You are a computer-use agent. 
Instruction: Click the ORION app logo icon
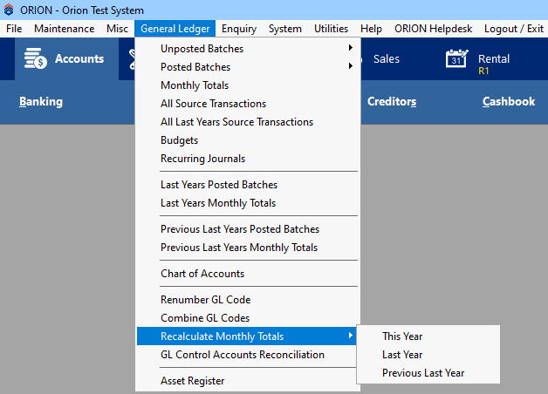9,10
